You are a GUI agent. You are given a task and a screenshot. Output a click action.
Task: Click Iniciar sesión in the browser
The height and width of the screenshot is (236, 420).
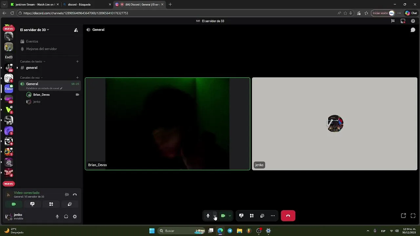(383, 13)
